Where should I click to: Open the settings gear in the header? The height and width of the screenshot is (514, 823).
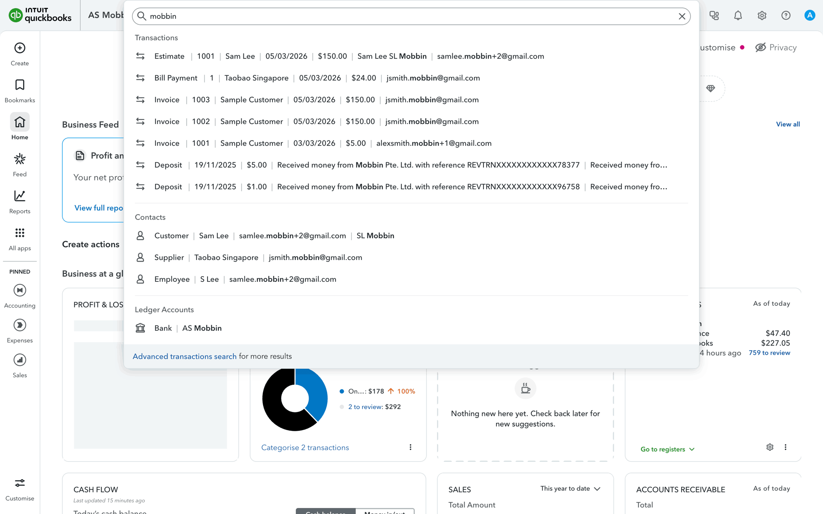762,15
